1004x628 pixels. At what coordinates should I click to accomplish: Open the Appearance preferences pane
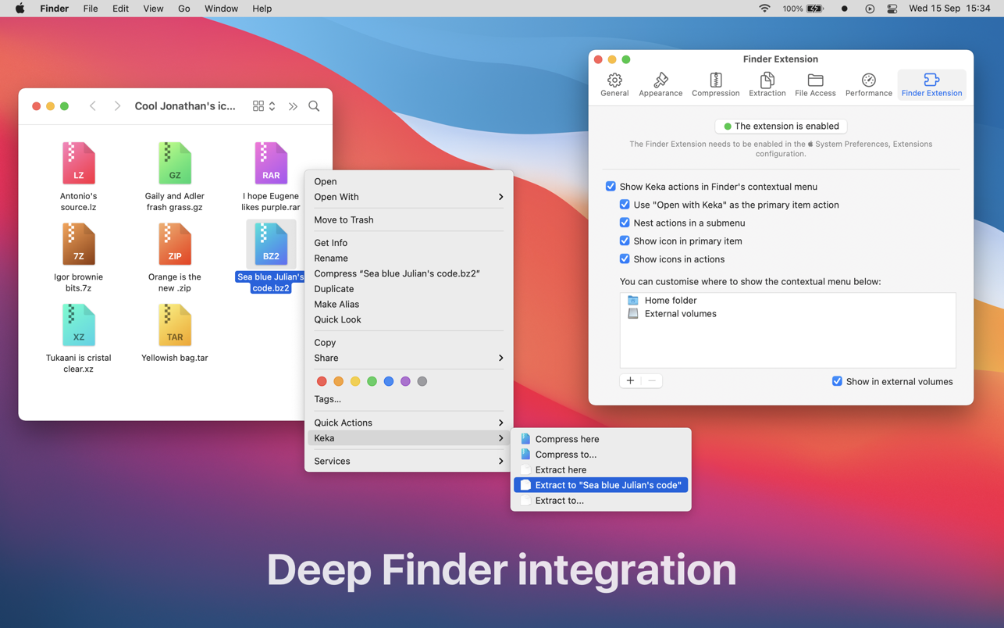660,84
